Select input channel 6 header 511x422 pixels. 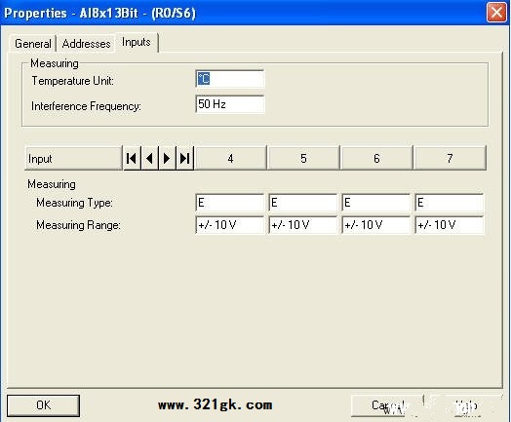pyautogui.click(x=376, y=158)
